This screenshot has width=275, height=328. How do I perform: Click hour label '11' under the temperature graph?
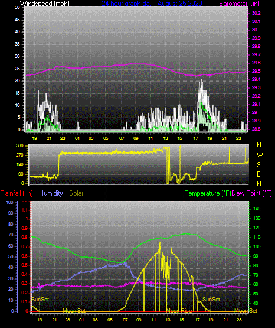153,320
